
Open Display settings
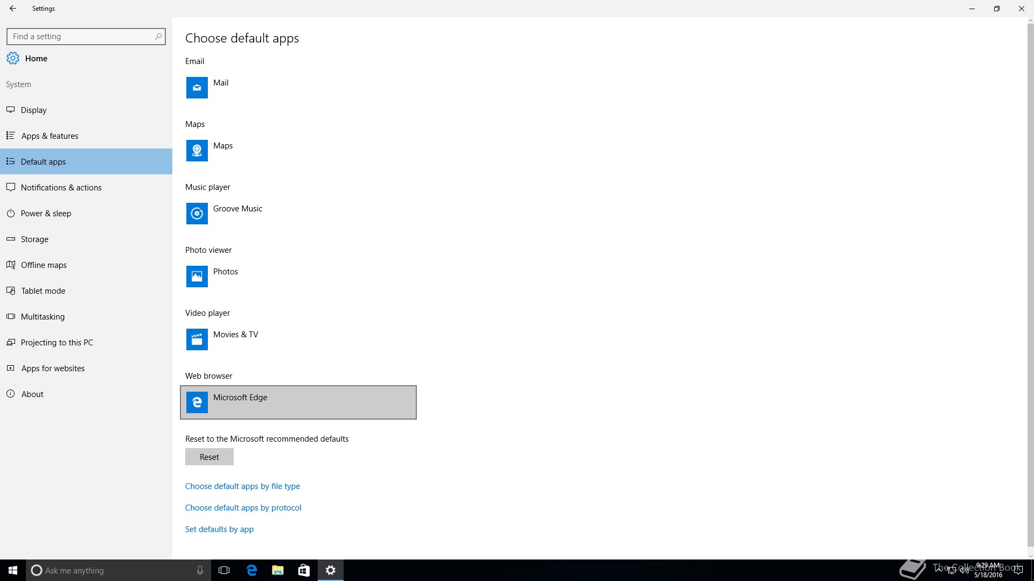[x=86, y=110]
